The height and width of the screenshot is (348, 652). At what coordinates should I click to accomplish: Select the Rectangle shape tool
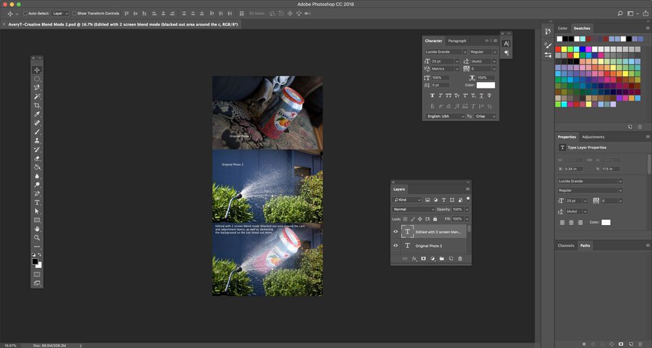click(x=37, y=221)
